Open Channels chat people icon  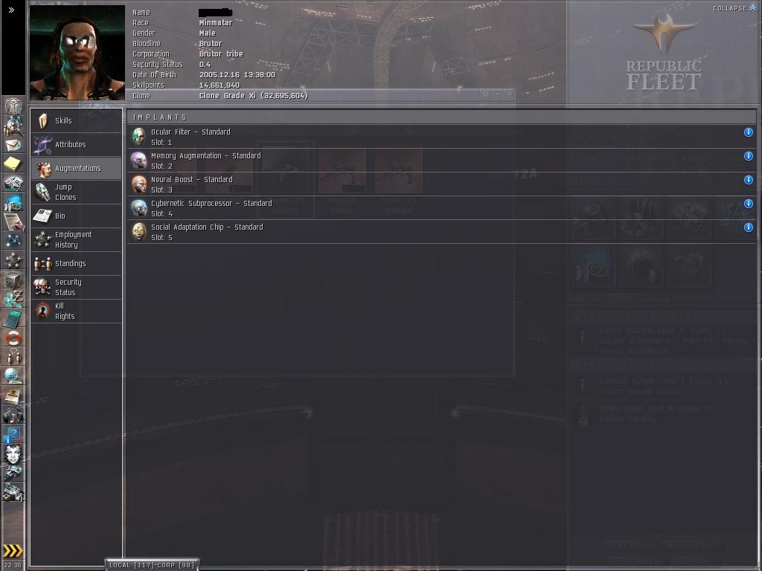13,356
